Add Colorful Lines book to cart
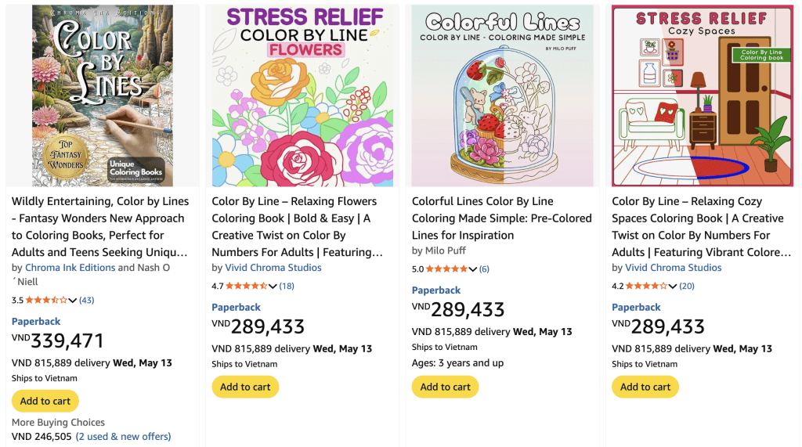This screenshot has width=802, height=447. (446, 387)
